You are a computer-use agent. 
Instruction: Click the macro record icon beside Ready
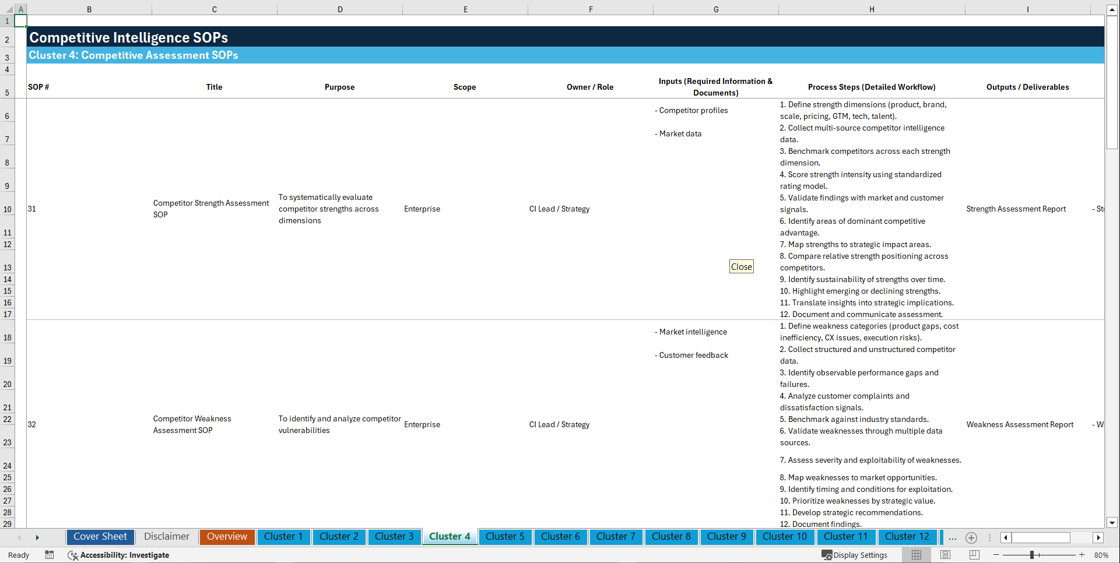point(50,555)
